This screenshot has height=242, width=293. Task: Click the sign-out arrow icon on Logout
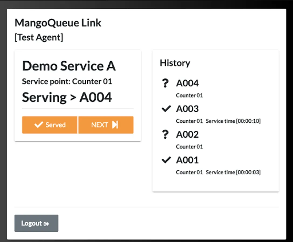(47, 224)
